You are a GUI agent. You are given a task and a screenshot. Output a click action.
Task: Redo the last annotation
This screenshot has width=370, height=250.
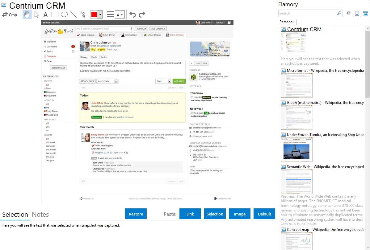point(142,14)
